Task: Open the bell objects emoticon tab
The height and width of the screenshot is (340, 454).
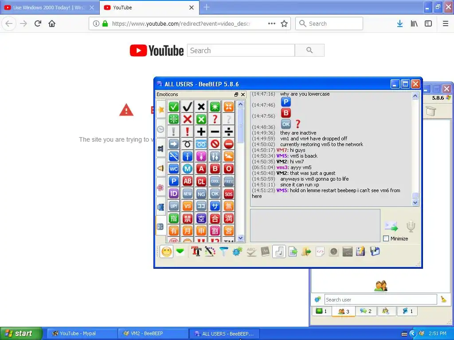Action: (160, 168)
